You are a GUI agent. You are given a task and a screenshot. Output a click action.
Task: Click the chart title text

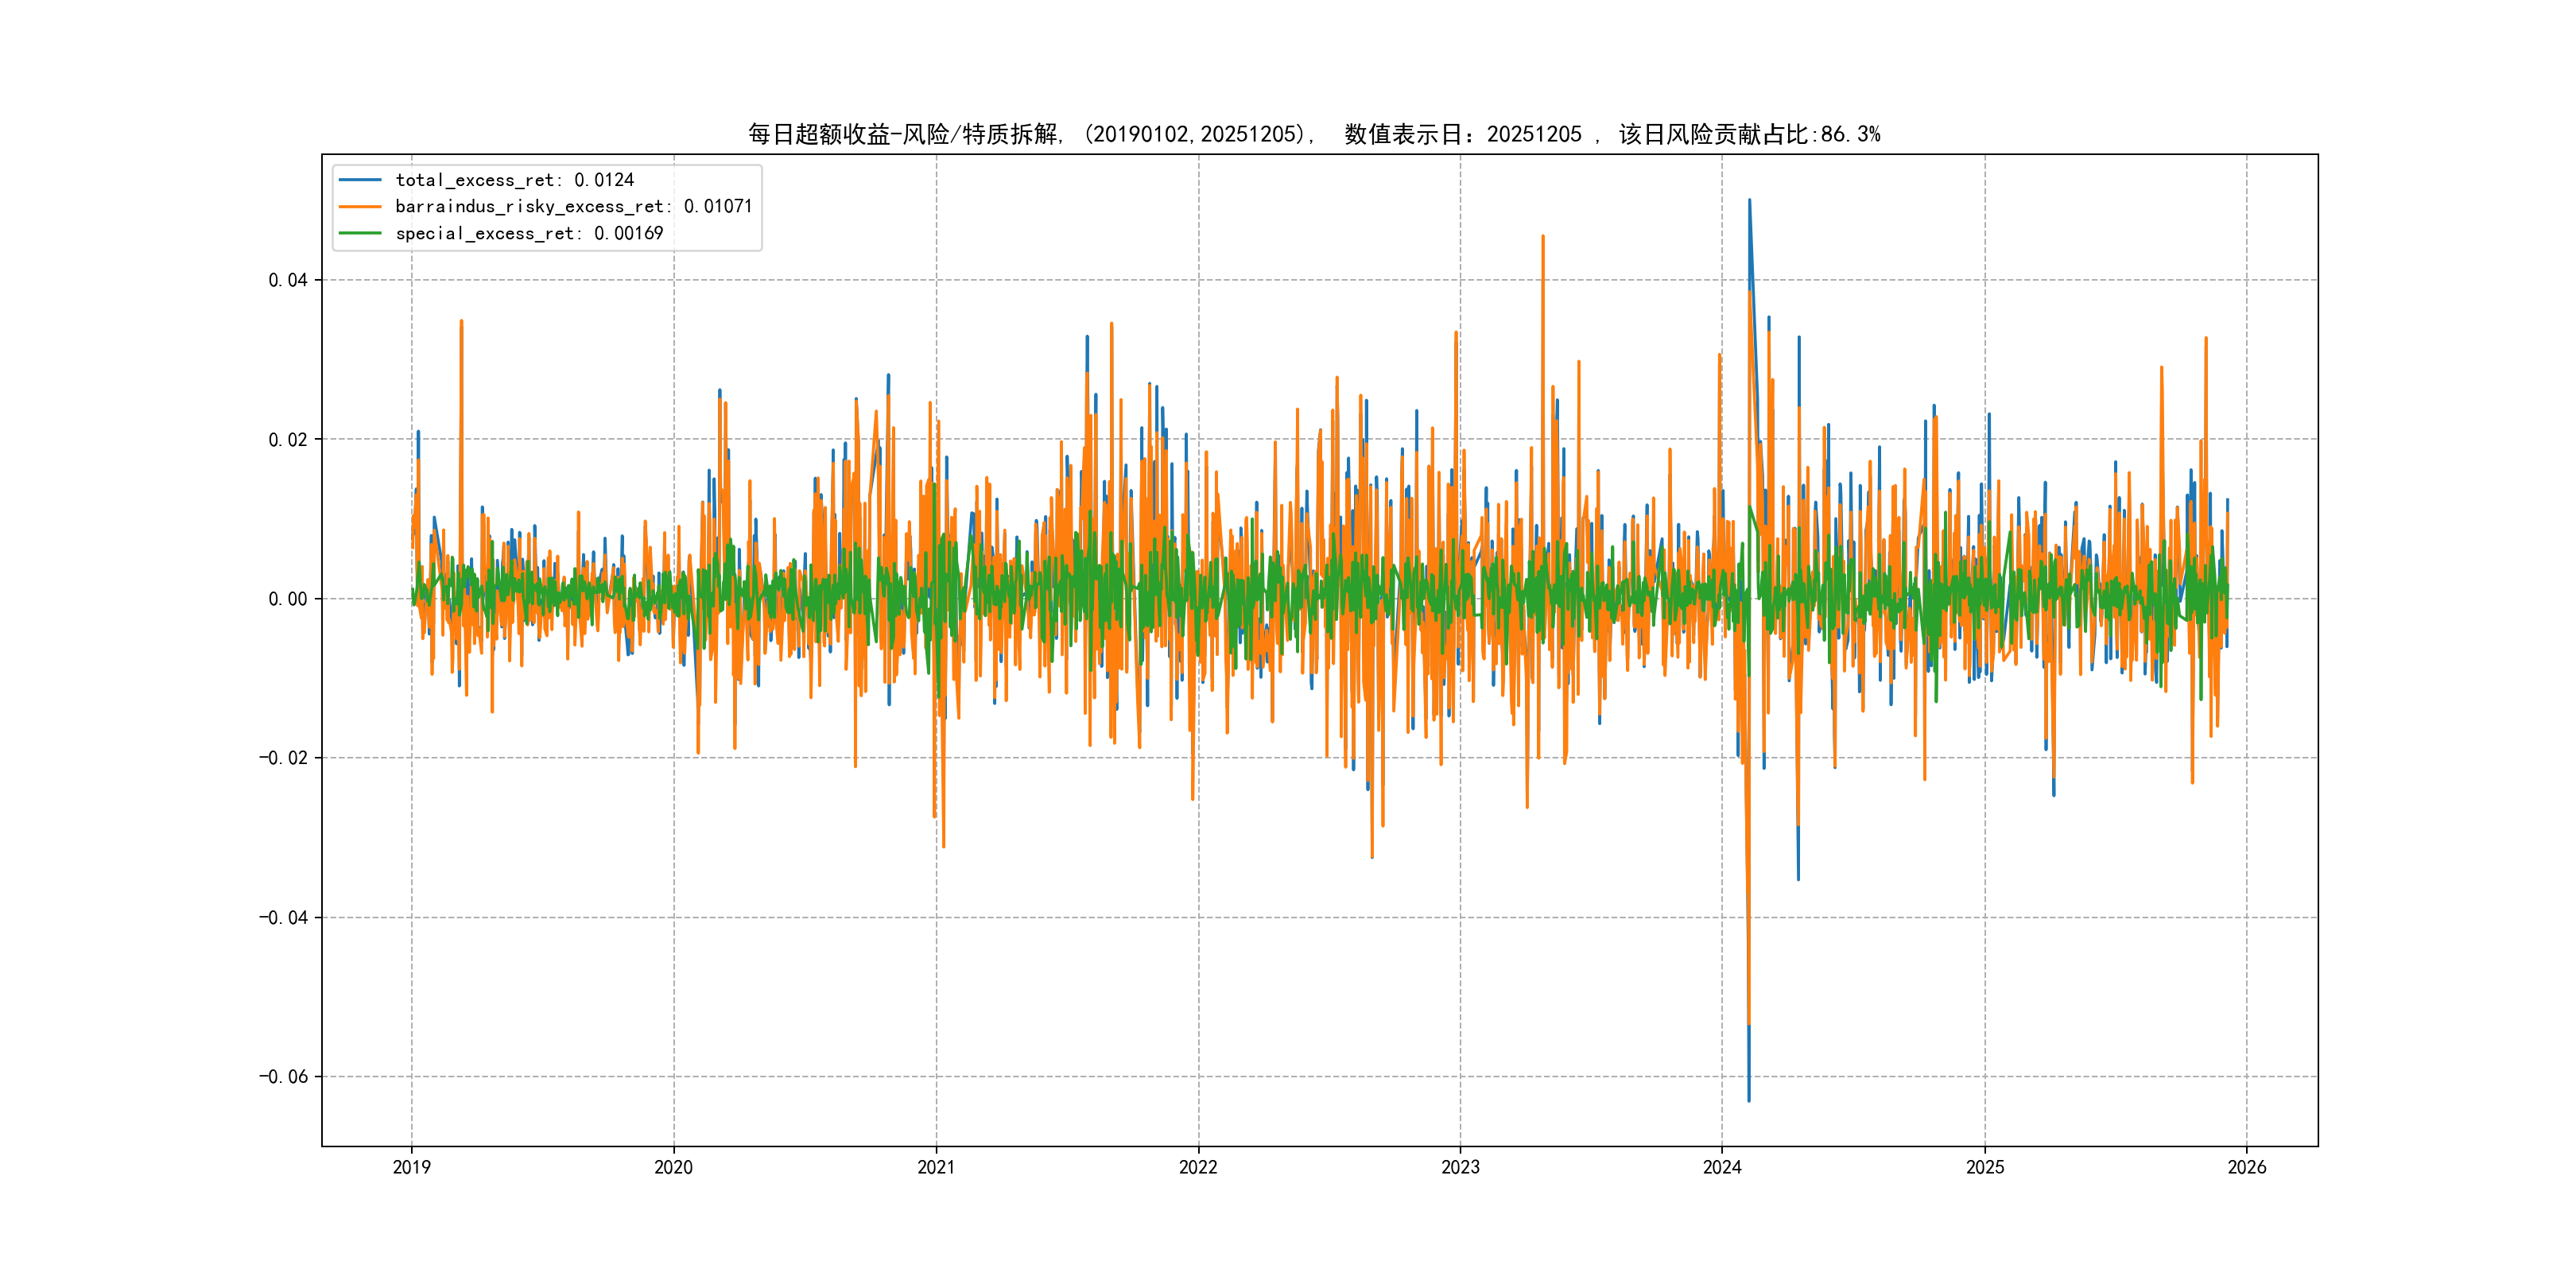point(1313,134)
